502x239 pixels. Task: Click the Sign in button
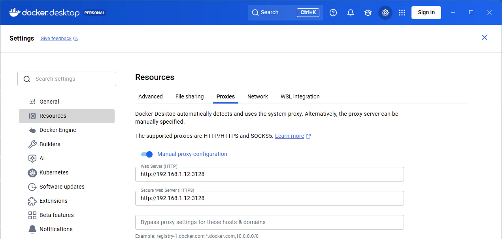click(426, 13)
